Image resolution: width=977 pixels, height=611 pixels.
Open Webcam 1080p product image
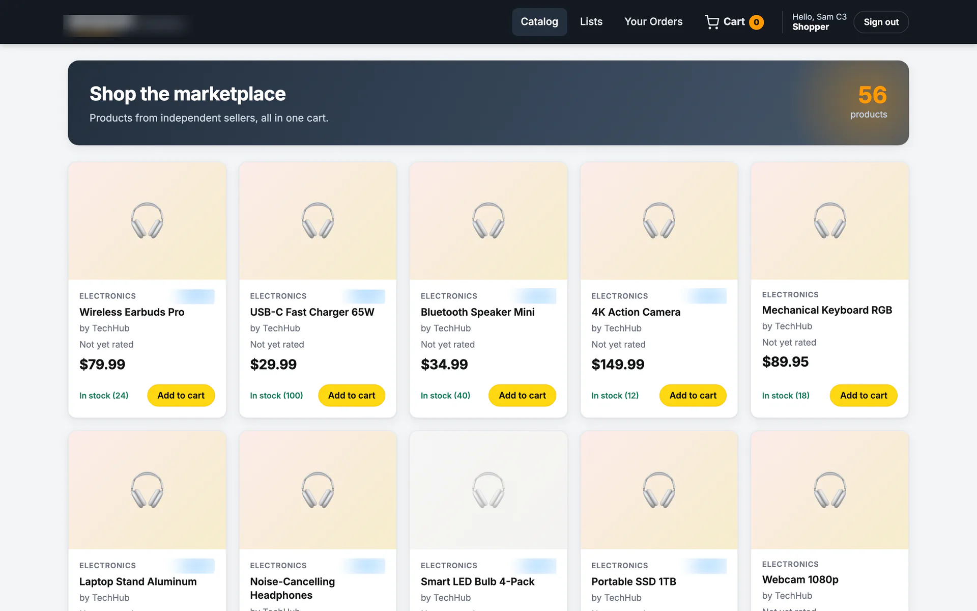coord(830,490)
